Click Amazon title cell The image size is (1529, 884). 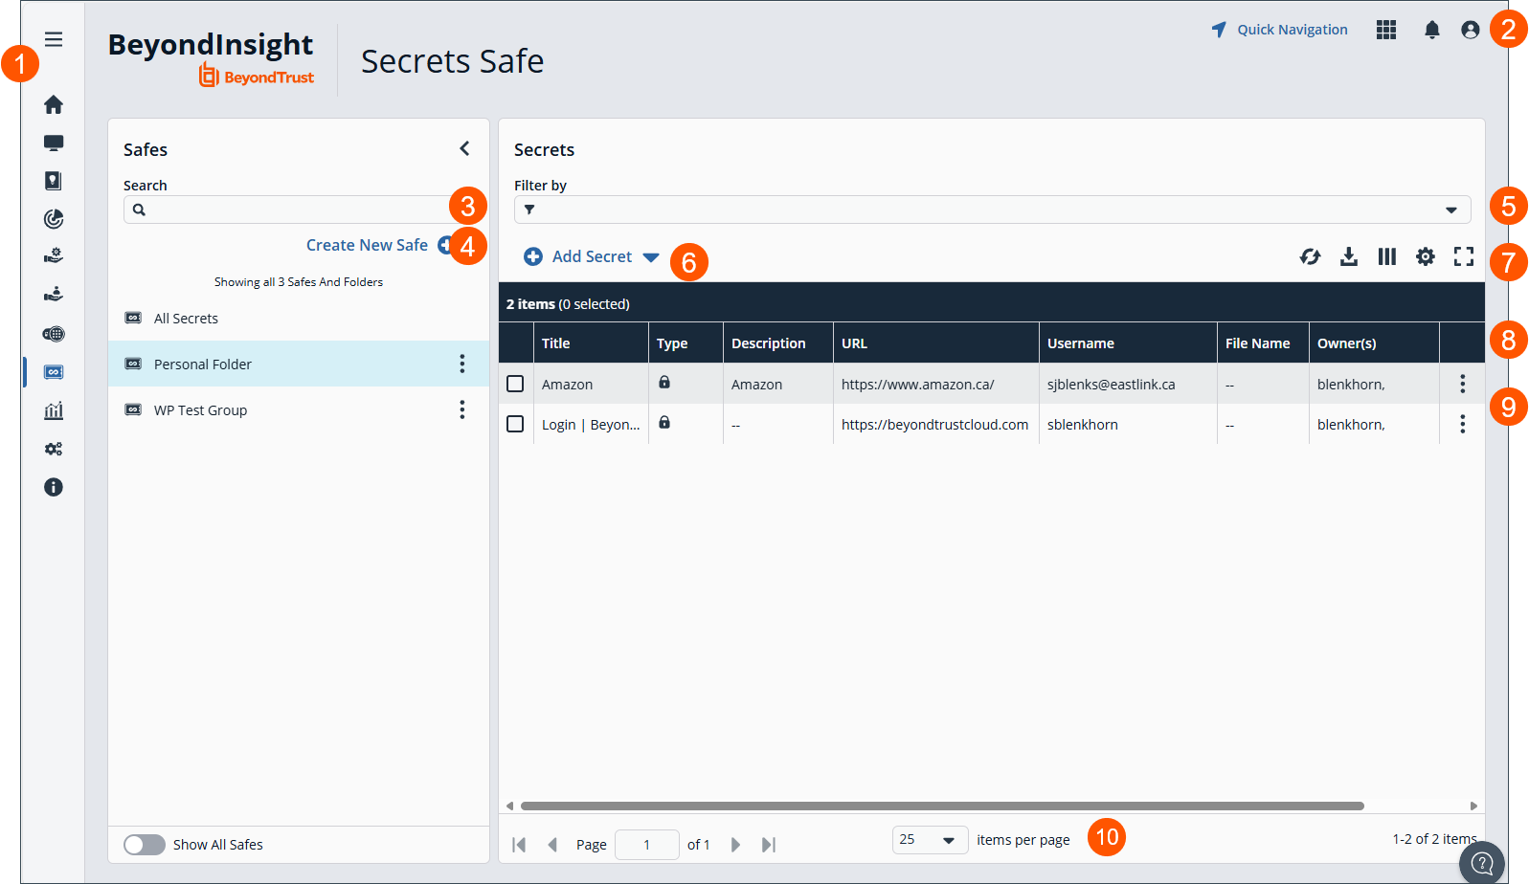[591, 384]
